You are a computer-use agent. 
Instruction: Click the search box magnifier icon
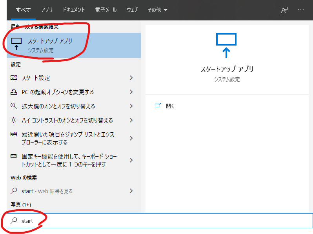(x=14, y=220)
